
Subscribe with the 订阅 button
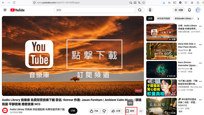click(x=73, y=111)
